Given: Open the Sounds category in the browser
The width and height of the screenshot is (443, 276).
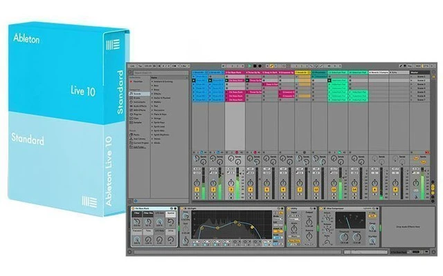Looking at the screenshot, I should click(x=139, y=94).
